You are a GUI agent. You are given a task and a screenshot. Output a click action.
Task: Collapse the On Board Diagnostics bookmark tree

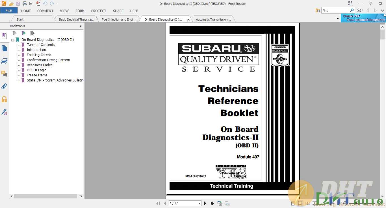click(13, 40)
